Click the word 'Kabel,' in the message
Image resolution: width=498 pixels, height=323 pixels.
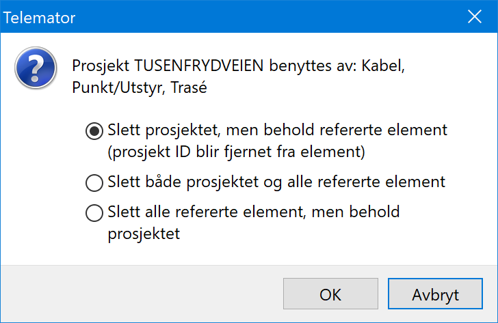click(x=383, y=66)
